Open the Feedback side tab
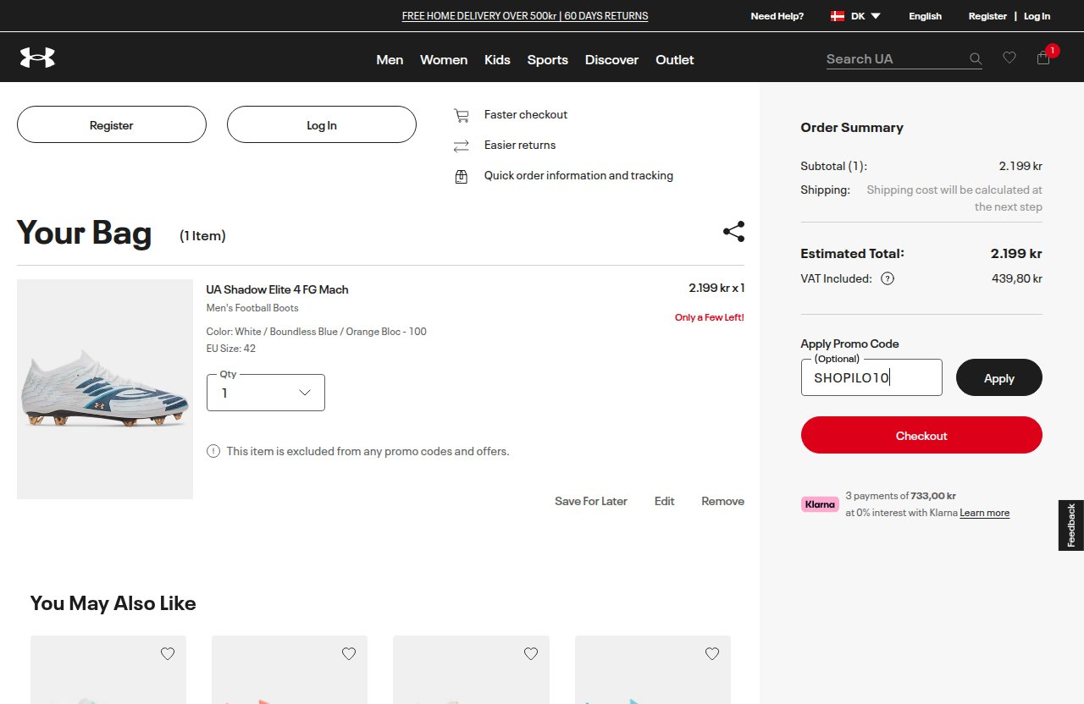This screenshot has height=704, width=1084. tap(1071, 525)
